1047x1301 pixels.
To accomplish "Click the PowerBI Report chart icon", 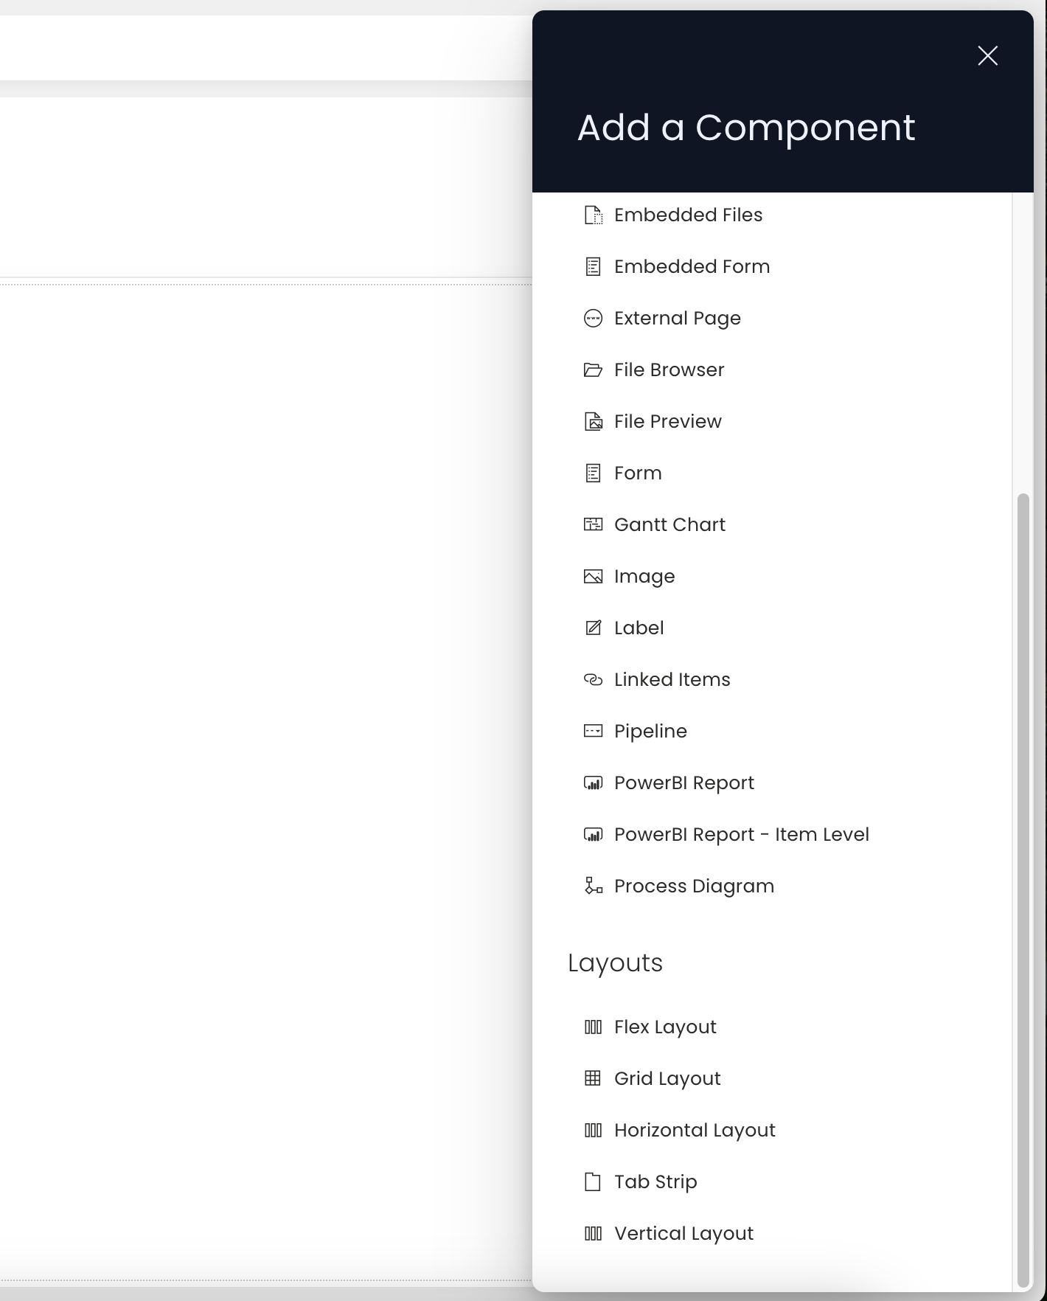I will point(593,782).
